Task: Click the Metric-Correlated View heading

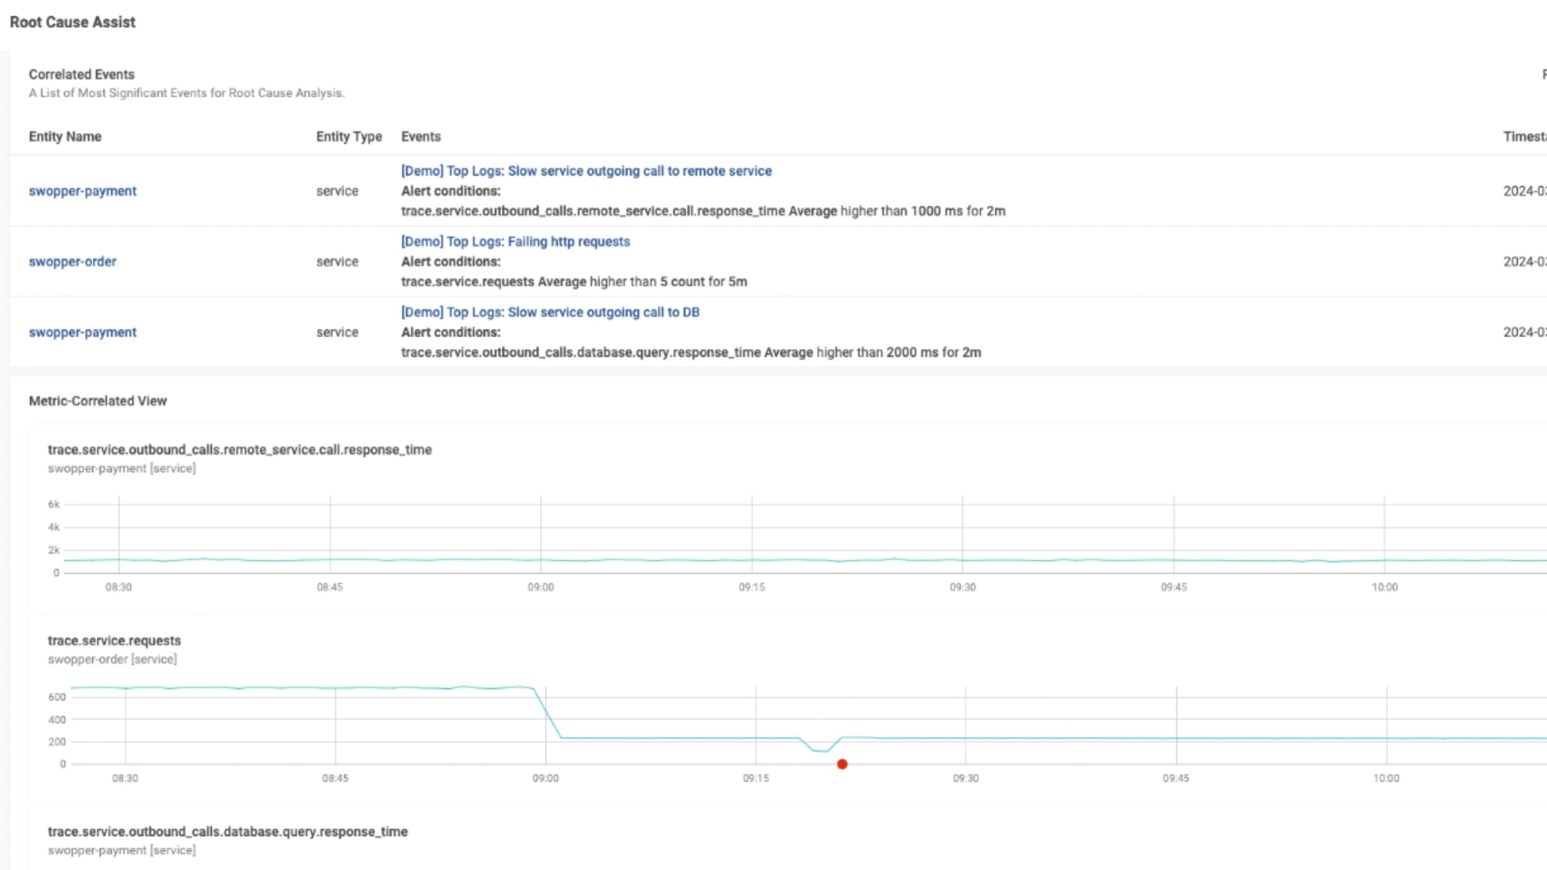Action: point(97,401)
